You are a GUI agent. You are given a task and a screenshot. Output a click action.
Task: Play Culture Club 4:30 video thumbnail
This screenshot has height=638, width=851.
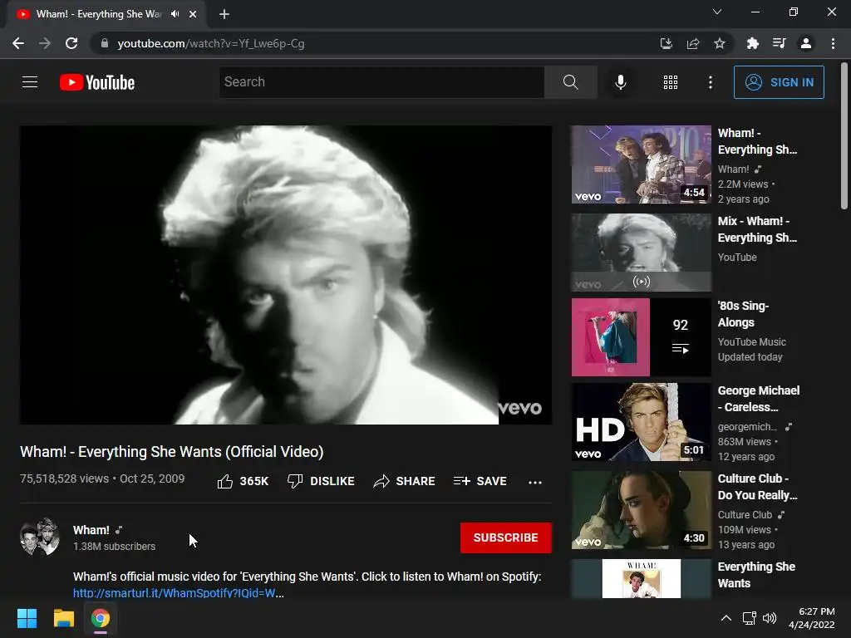(x=641, y=510)
